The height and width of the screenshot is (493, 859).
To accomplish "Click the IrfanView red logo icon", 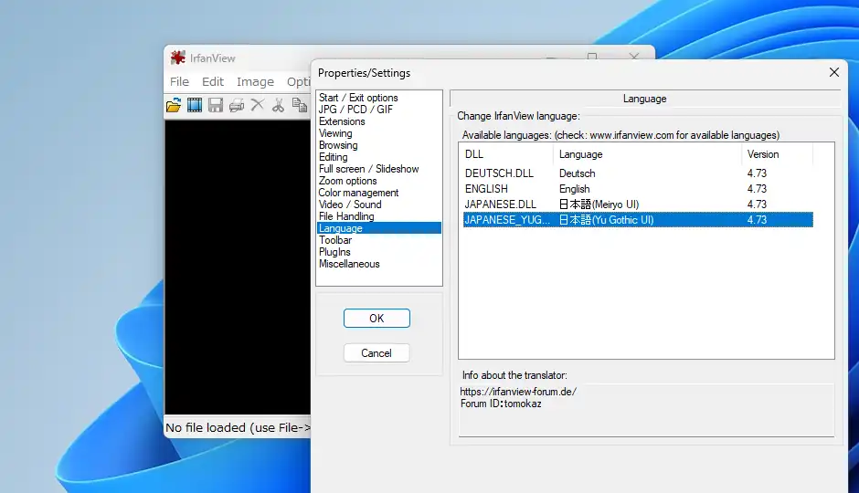I will pyautogui.click(x=178, y=58).
